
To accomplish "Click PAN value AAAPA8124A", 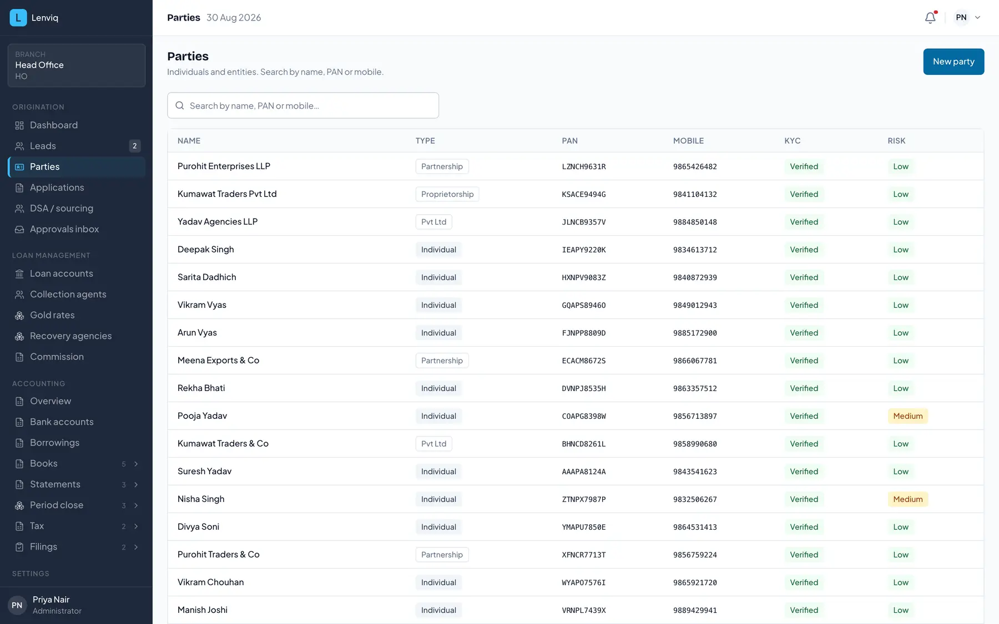I will tap(584, 471).
